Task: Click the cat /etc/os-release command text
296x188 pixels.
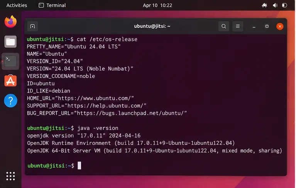Action: click(107, 39)
